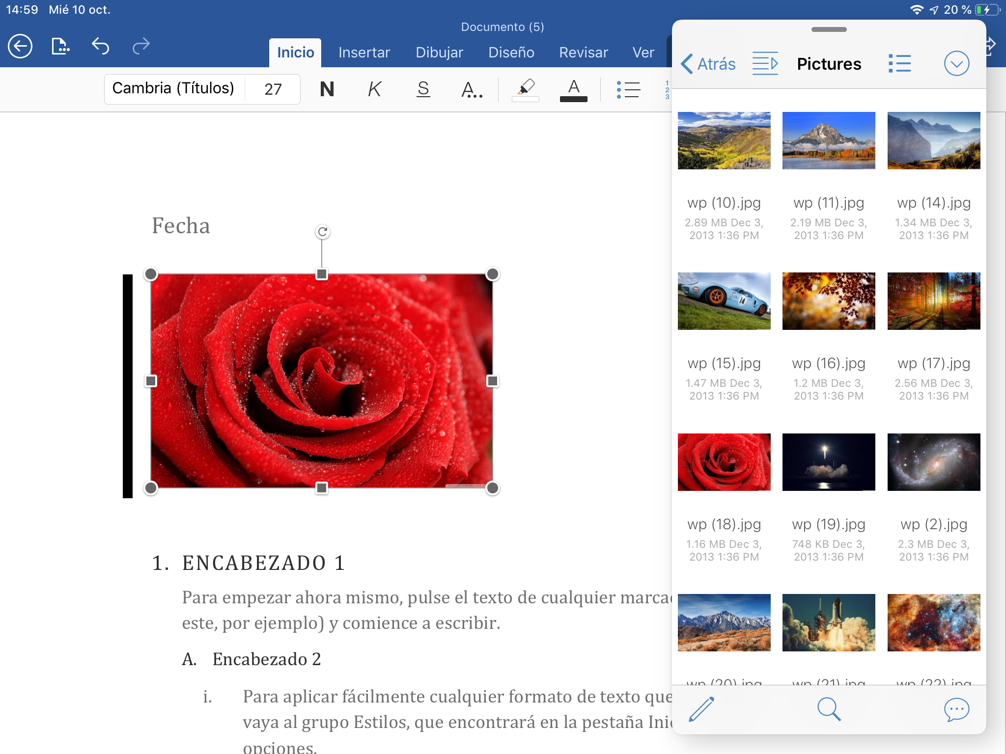Open the bulleted list button

click(x=628, y=89)
